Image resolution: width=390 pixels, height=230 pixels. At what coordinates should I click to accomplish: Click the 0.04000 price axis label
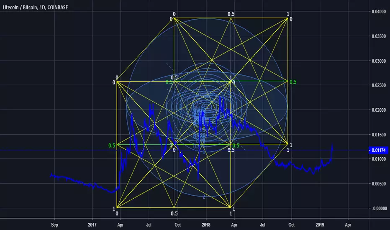click(x=379, y=11)
